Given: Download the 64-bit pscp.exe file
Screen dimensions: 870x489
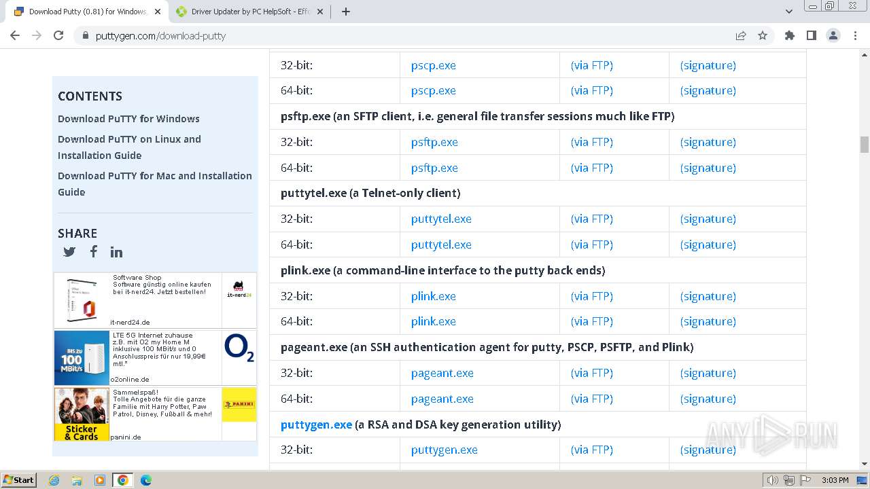Looking at the screenshot, I should (x=434, y=90).
